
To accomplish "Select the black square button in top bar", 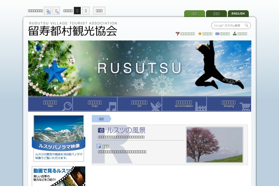I will tap(77, 11).
